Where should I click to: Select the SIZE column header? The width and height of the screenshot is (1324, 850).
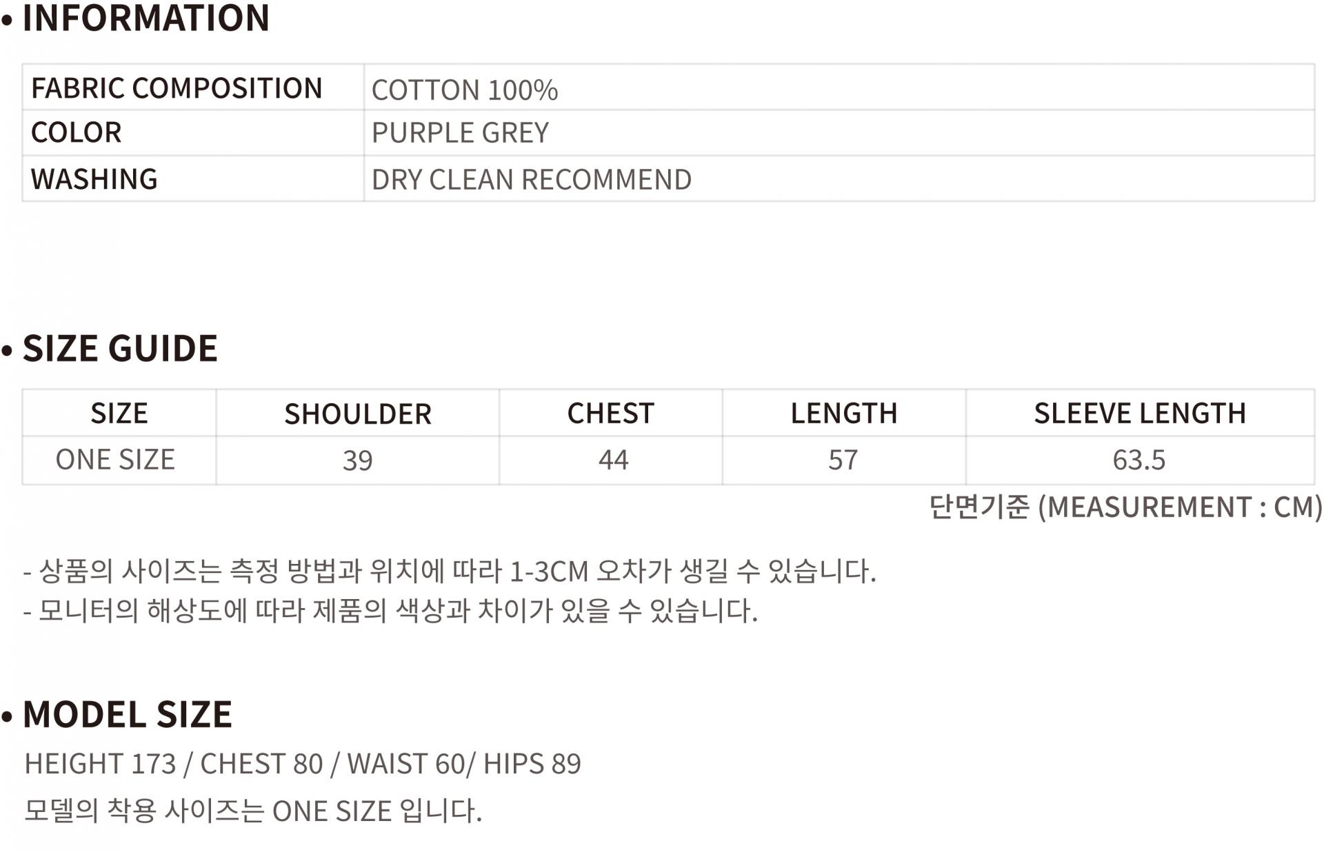[x=119, y=413]
